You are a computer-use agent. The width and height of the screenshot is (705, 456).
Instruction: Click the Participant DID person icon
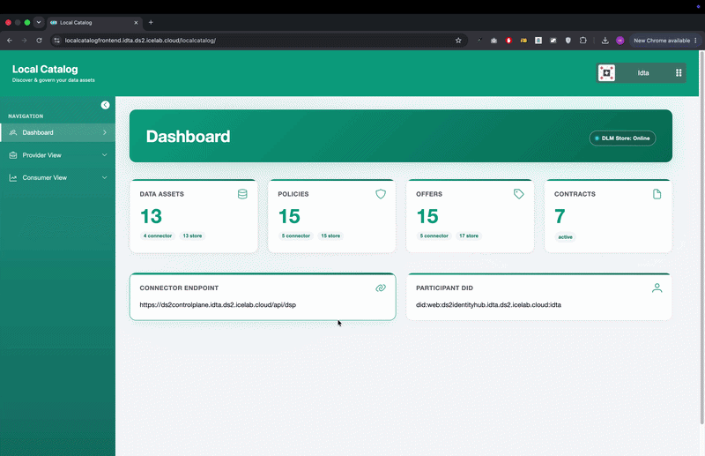[x=657, y=288]
